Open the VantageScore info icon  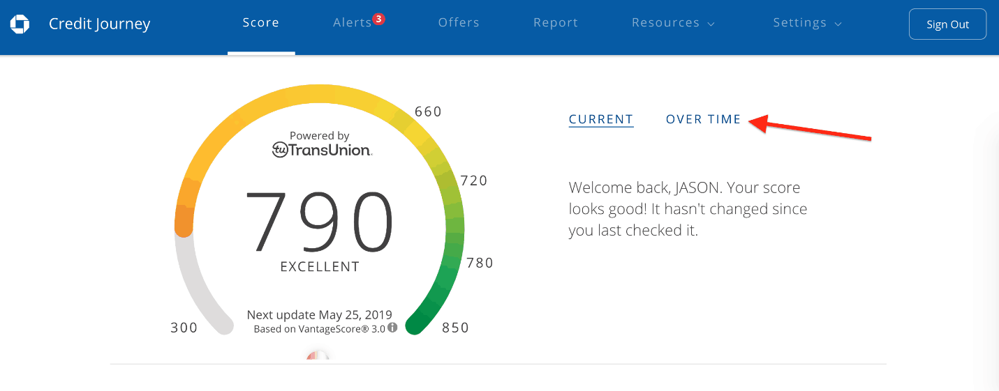tap(392, 328)
